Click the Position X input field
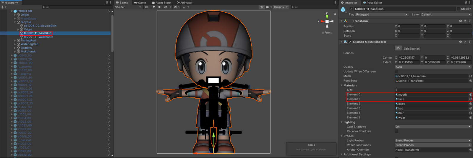The width and height of the screenshot is (473, 158). point(408,26)
